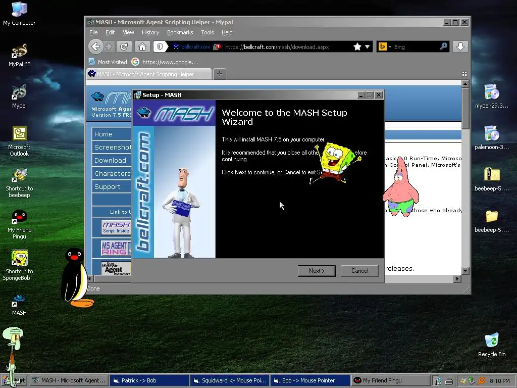Screen dimensions: 517x388
Task: Select the MASH desktop shortcut
Action: [19, 305]
